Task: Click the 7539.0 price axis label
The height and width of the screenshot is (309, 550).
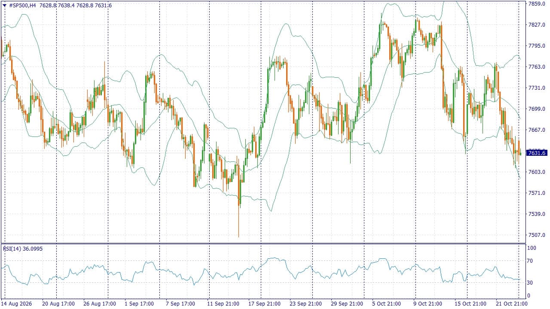Action: (x=536, y=214)
